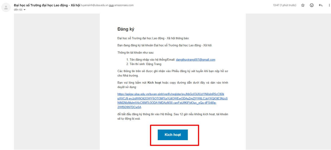The image size is (331, 150).
Task: Click the sender's profile avatar
Action: pos(6,8)
